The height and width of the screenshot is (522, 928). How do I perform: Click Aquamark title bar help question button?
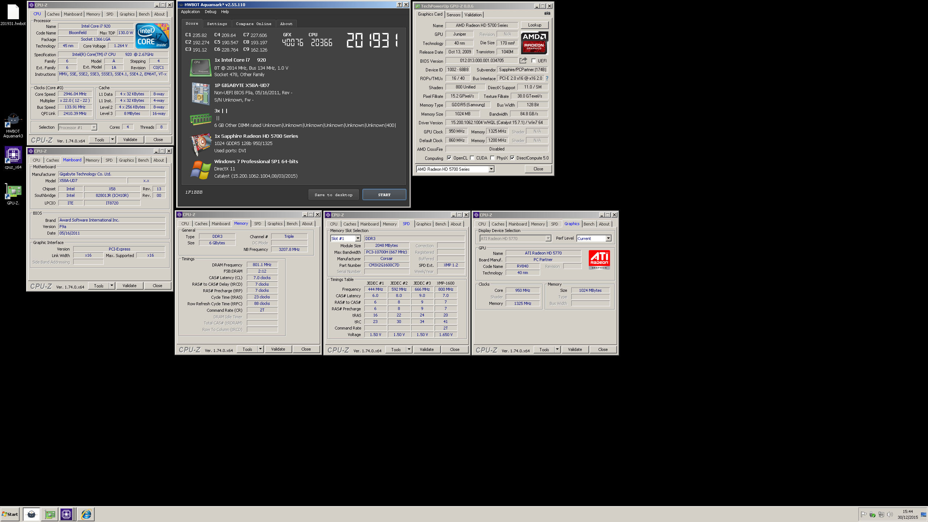tap(399, 5)
